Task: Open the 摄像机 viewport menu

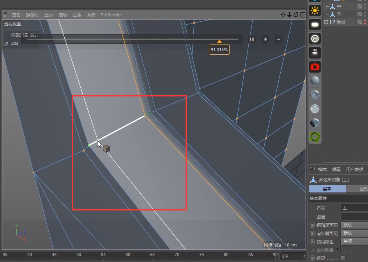Action: coord(32,15)
